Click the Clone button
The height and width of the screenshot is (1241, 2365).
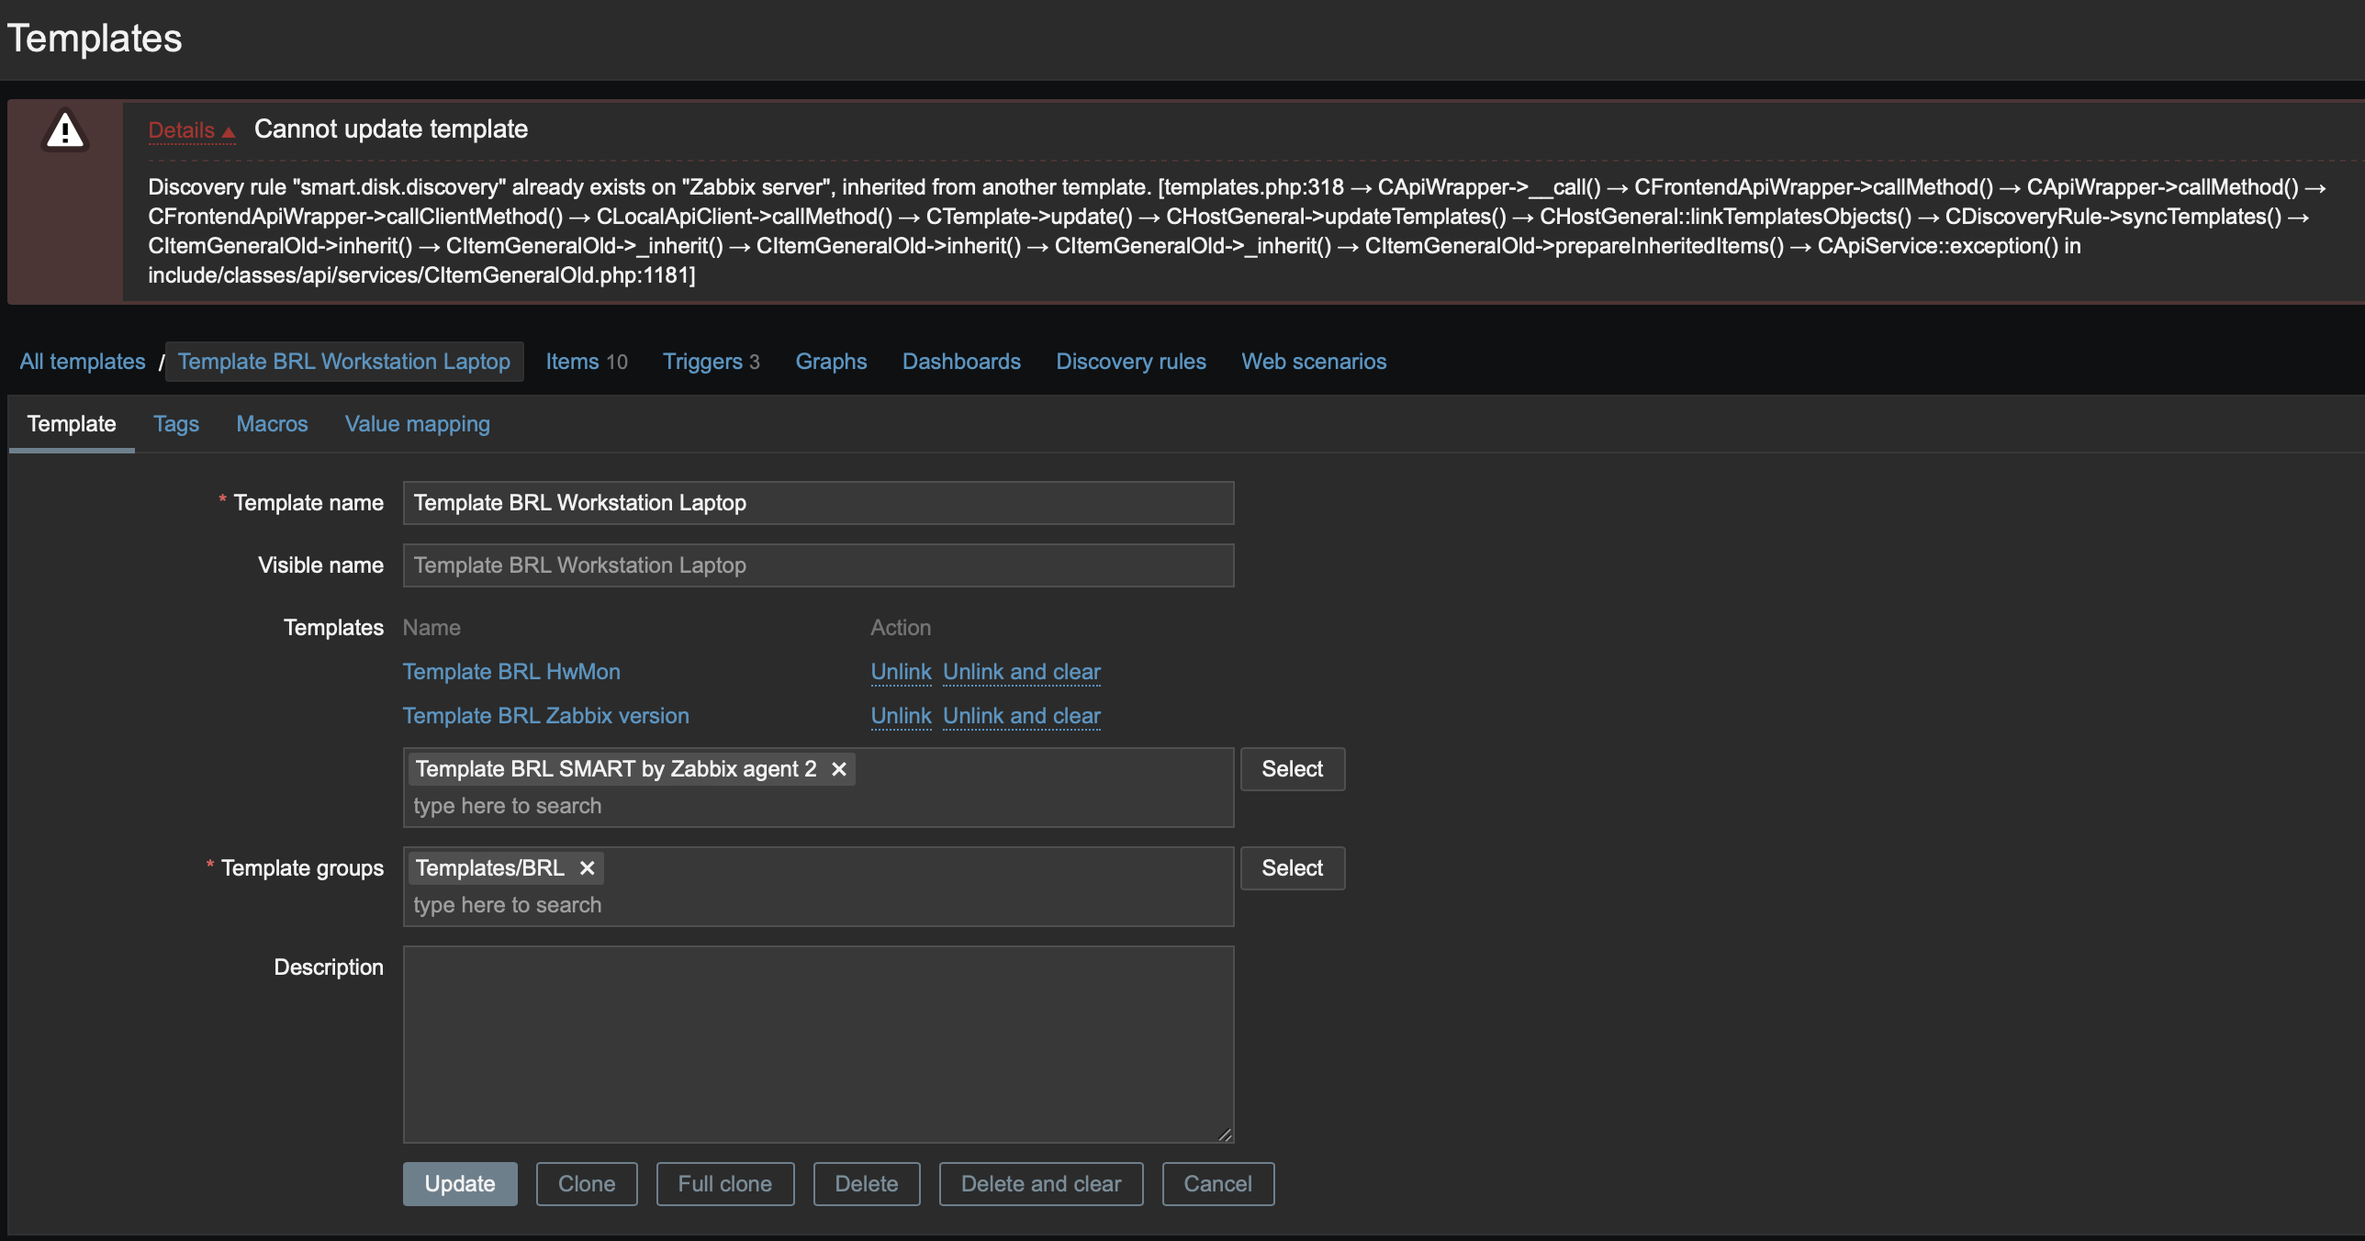click(587, 1184)
